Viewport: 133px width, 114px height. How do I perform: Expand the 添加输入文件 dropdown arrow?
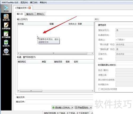click(x=72, y=108)
